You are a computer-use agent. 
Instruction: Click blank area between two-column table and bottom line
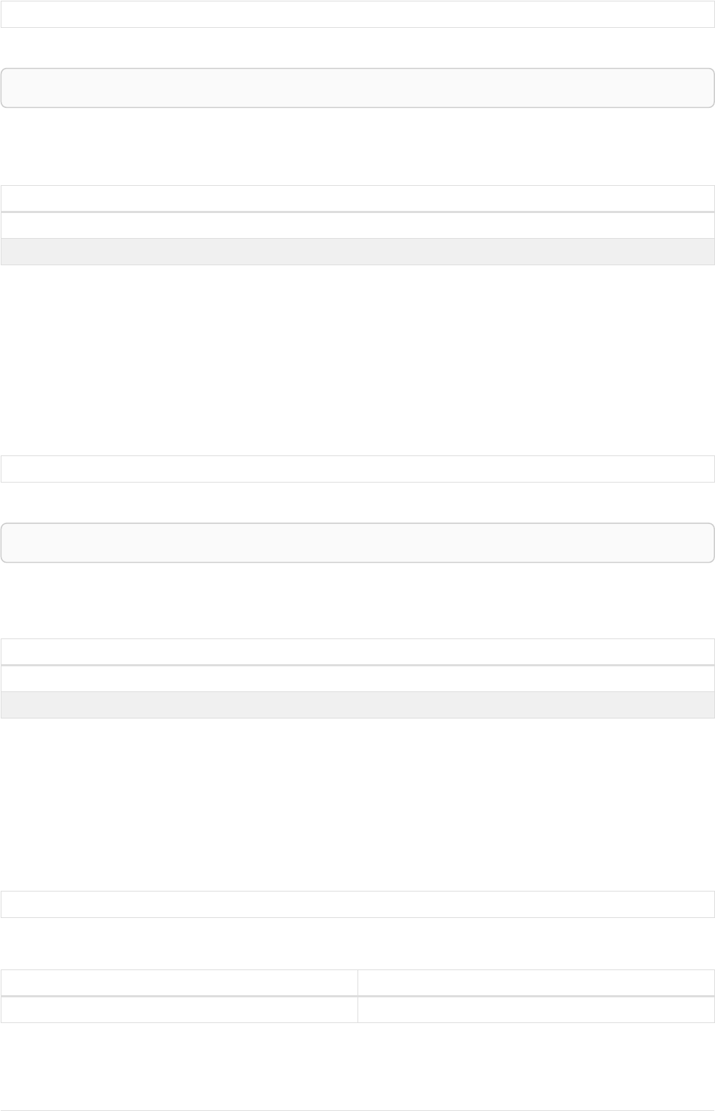click(357, 1065)
